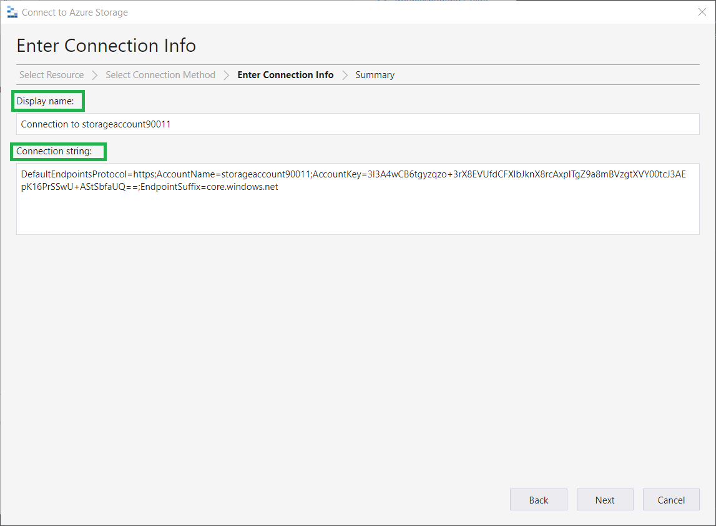Screen dimensions: 716x526
Task: Click the Back button
Action: click(x=538, y=500)
